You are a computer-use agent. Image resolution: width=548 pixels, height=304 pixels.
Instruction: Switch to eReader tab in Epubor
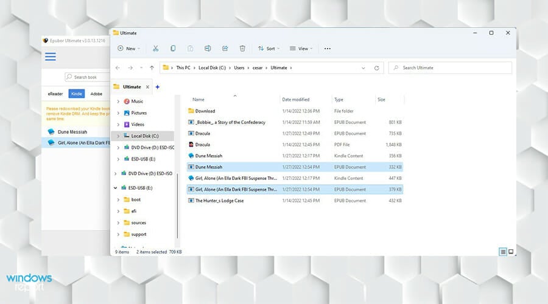(x=55, y=94)
